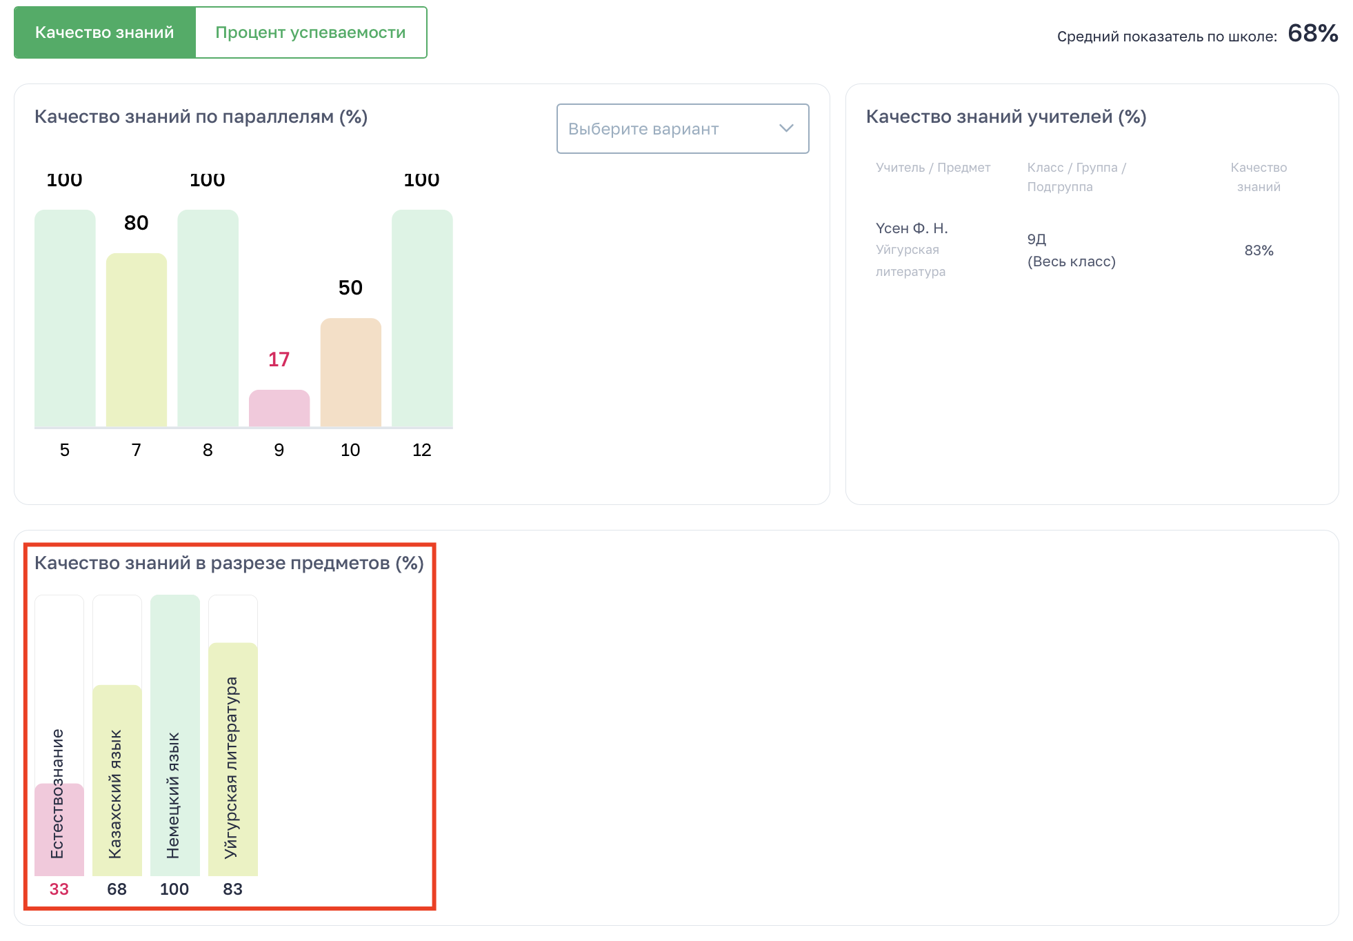
Task: Click the 9Д class cell
Action: click(1036, 239)
